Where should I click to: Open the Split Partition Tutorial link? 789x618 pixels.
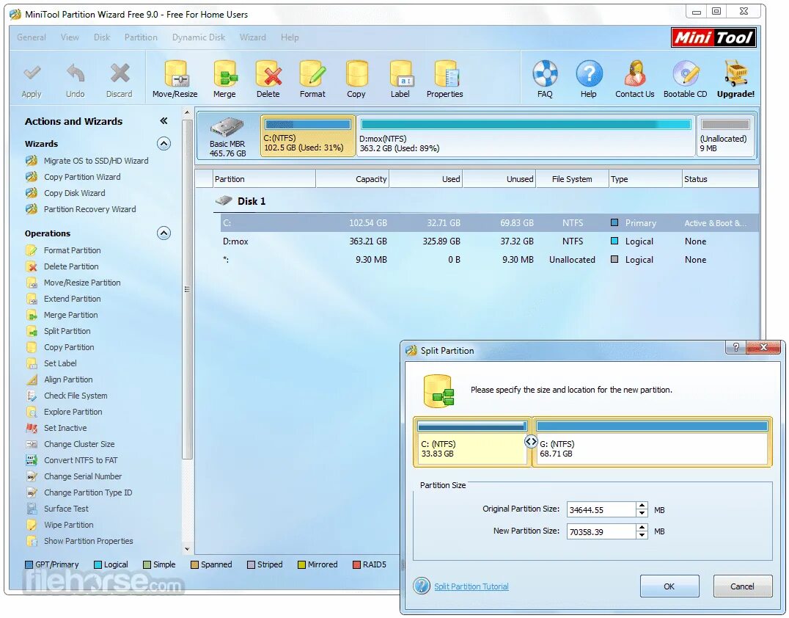pyautogui.click(x=471, y=586)
